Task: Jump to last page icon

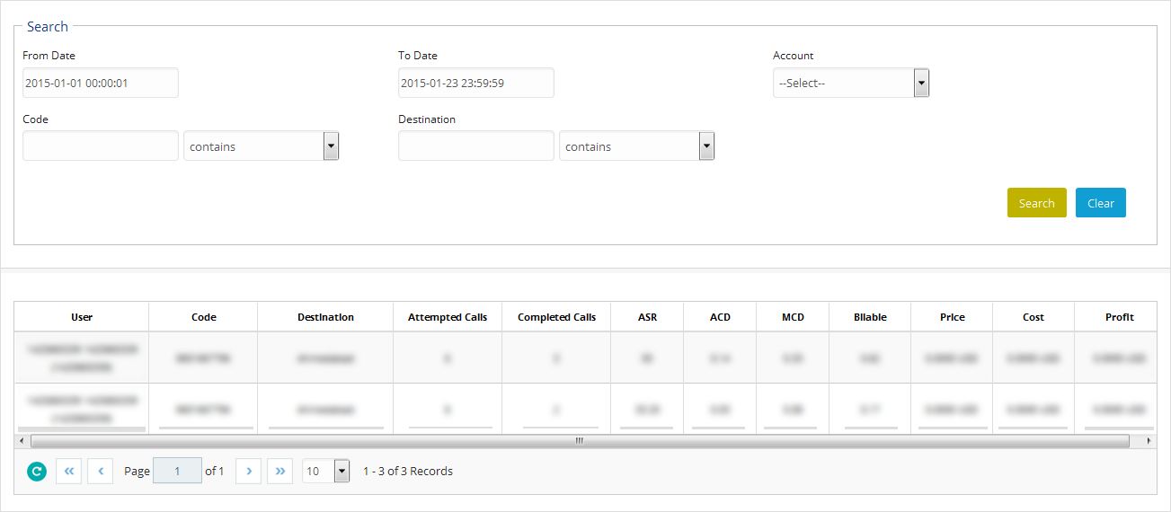Action: point(279,471)
